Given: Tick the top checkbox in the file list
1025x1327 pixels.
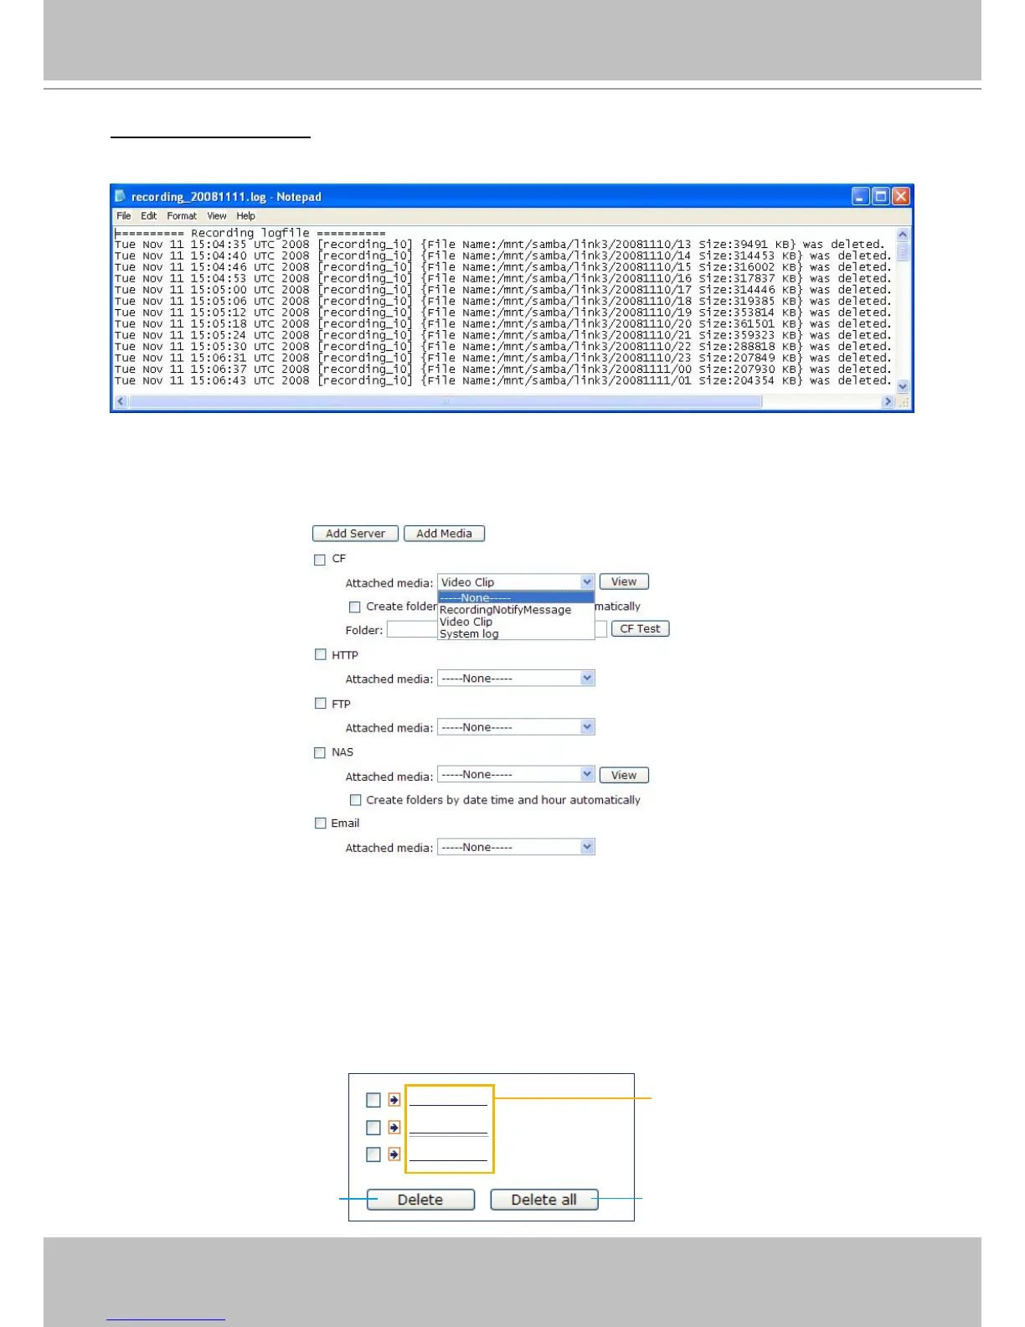Looking at the screenshot, I should tap(373, 1100).
